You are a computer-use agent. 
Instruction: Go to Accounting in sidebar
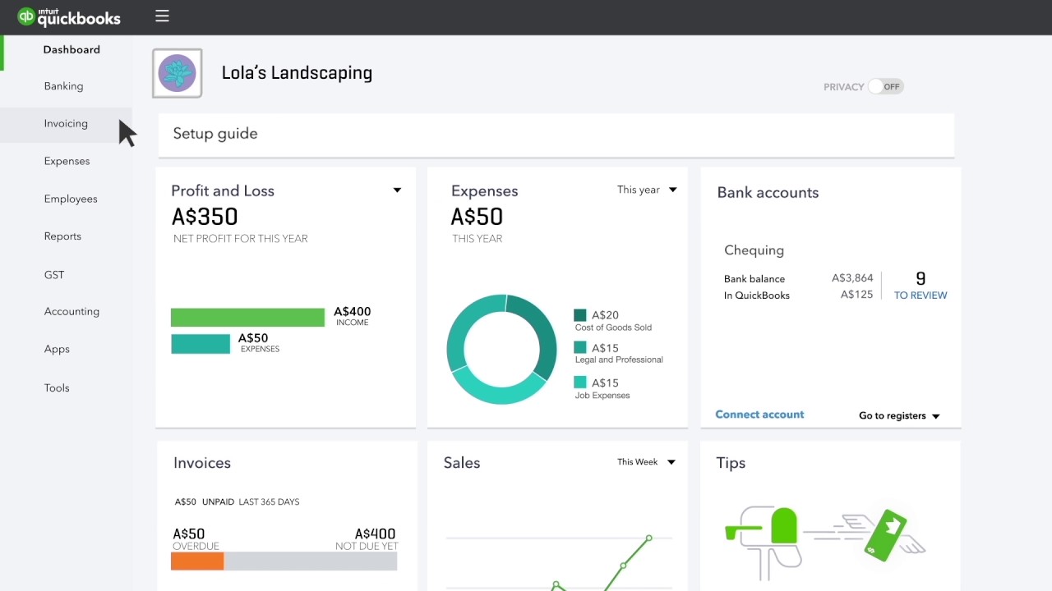pos(72,311)
